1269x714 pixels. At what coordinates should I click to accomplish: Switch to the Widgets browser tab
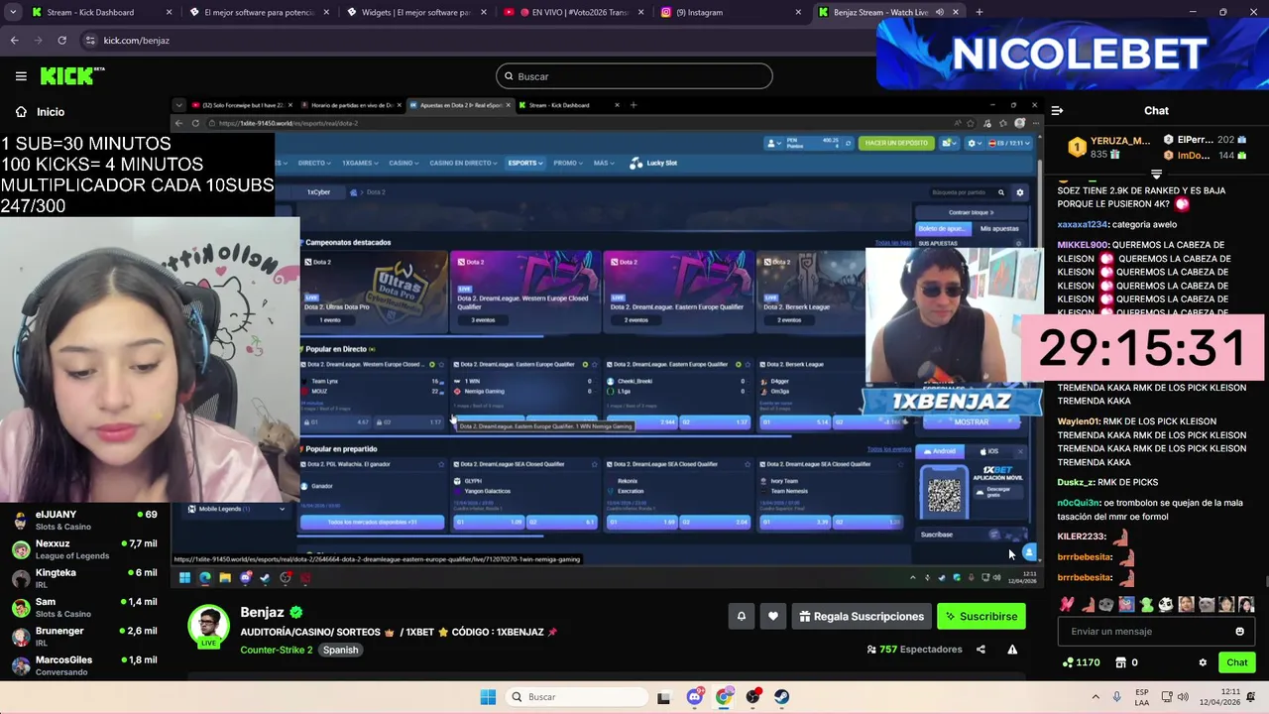[x=416, y=12]
